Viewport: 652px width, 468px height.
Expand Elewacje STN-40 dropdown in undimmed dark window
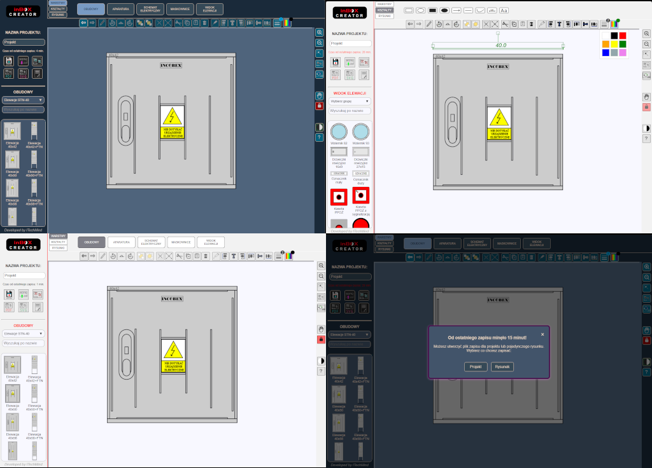pyautogui.click(x=24, y=100)
